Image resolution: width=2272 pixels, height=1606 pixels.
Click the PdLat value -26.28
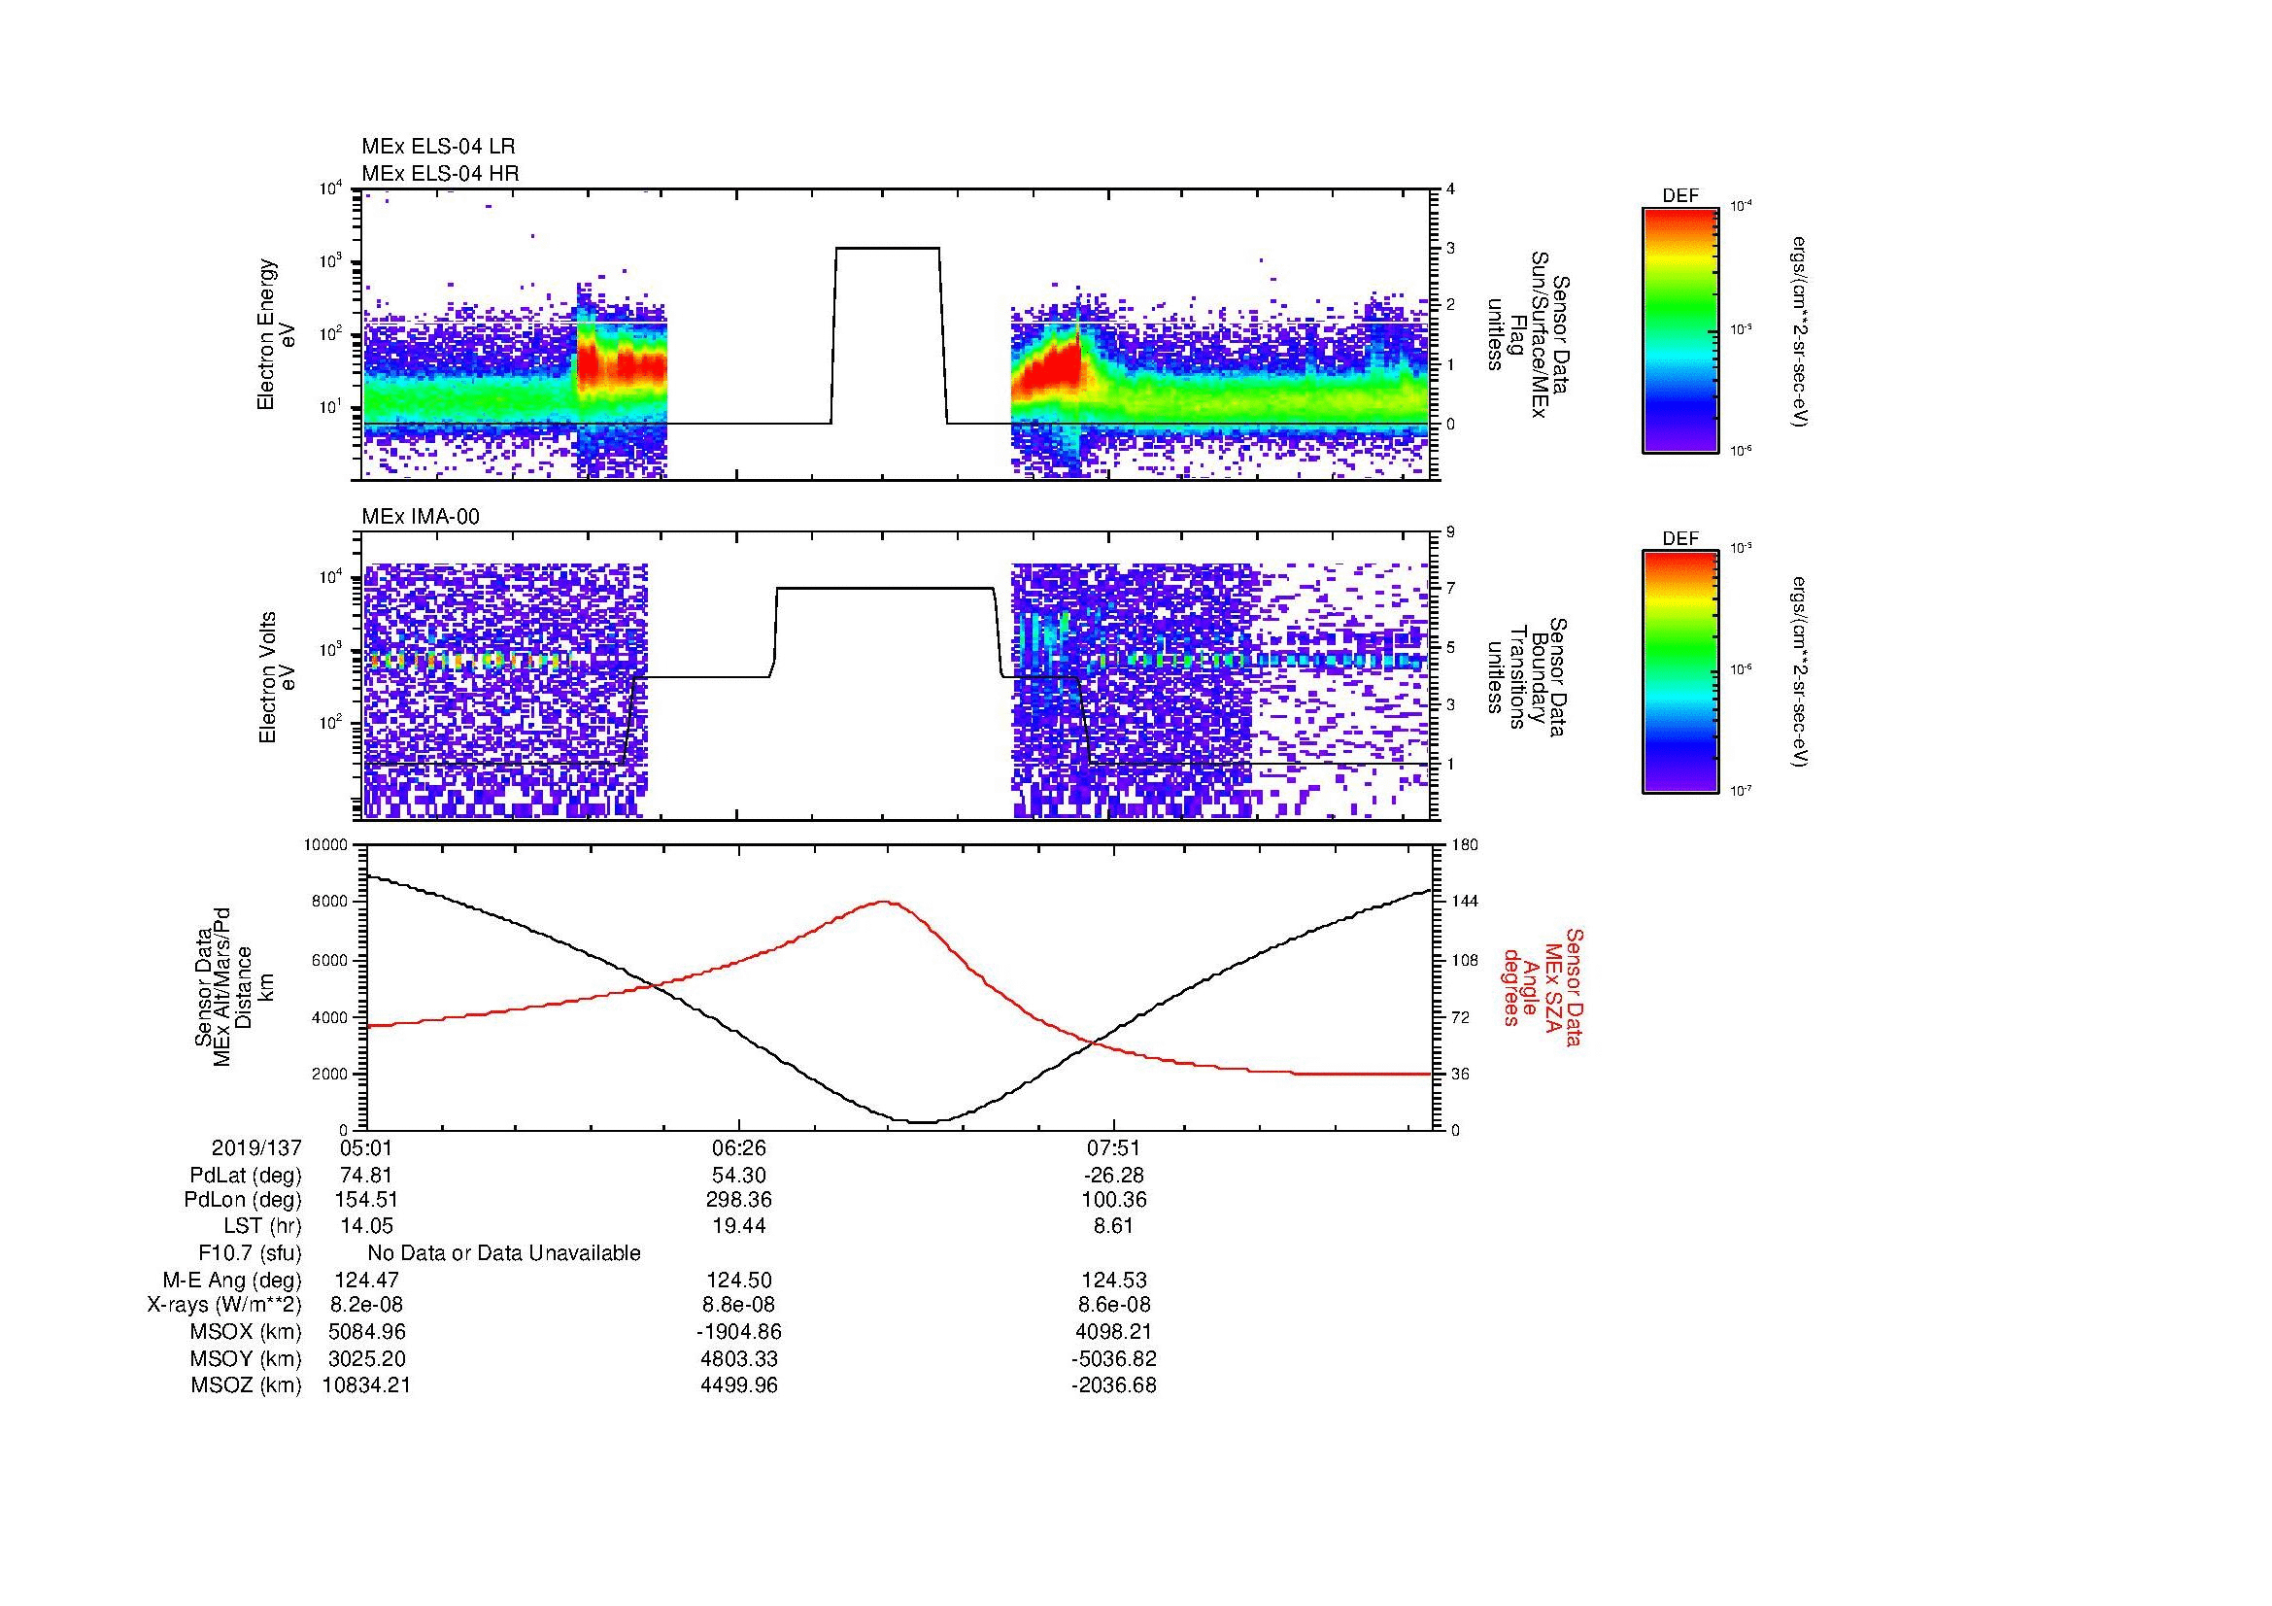coord(1113,1176)
